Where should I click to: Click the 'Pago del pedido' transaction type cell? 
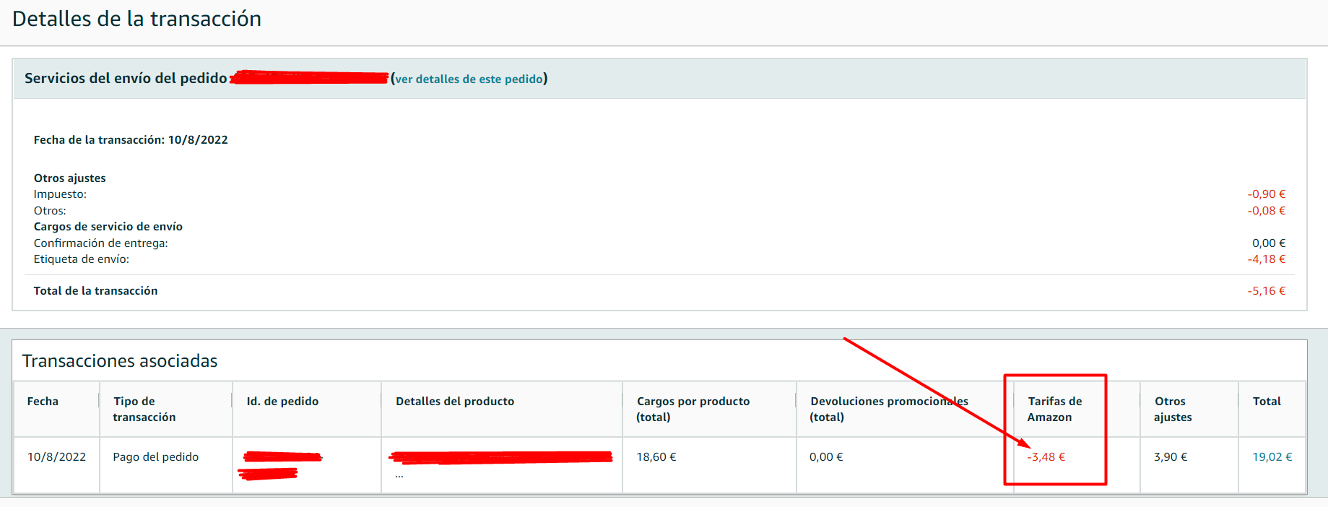[x=155, y=456]
